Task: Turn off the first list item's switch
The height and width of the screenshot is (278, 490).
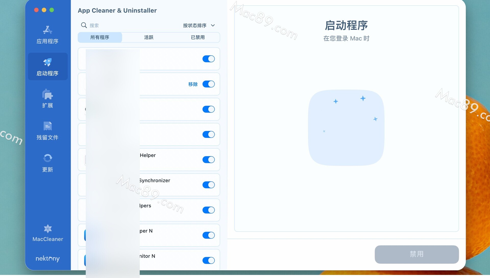Action: (209, 59)
